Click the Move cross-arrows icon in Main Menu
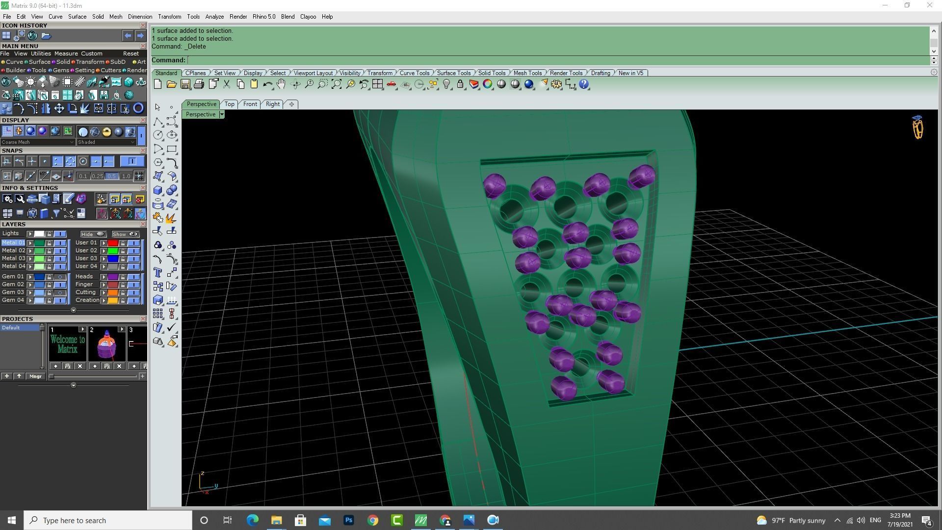Viewport: 942px width, 530px height. tap(59, 108)
